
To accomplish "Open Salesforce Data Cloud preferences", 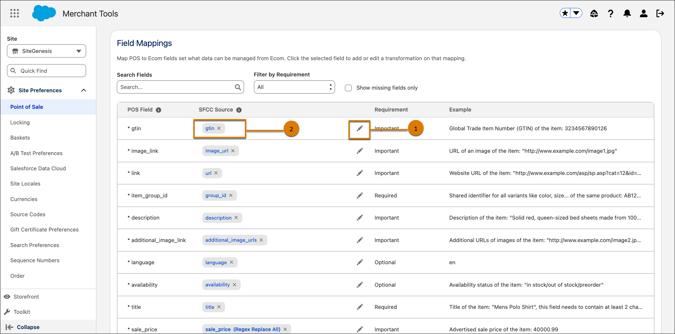I will point(38,168).
